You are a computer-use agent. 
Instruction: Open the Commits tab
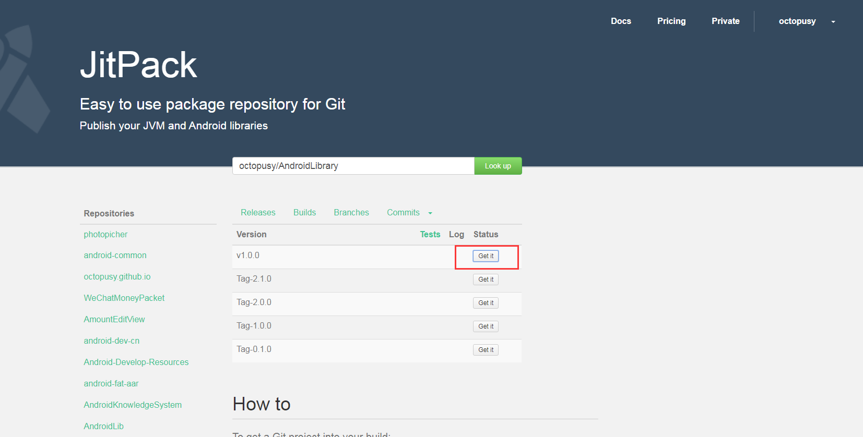coord(403,212)
